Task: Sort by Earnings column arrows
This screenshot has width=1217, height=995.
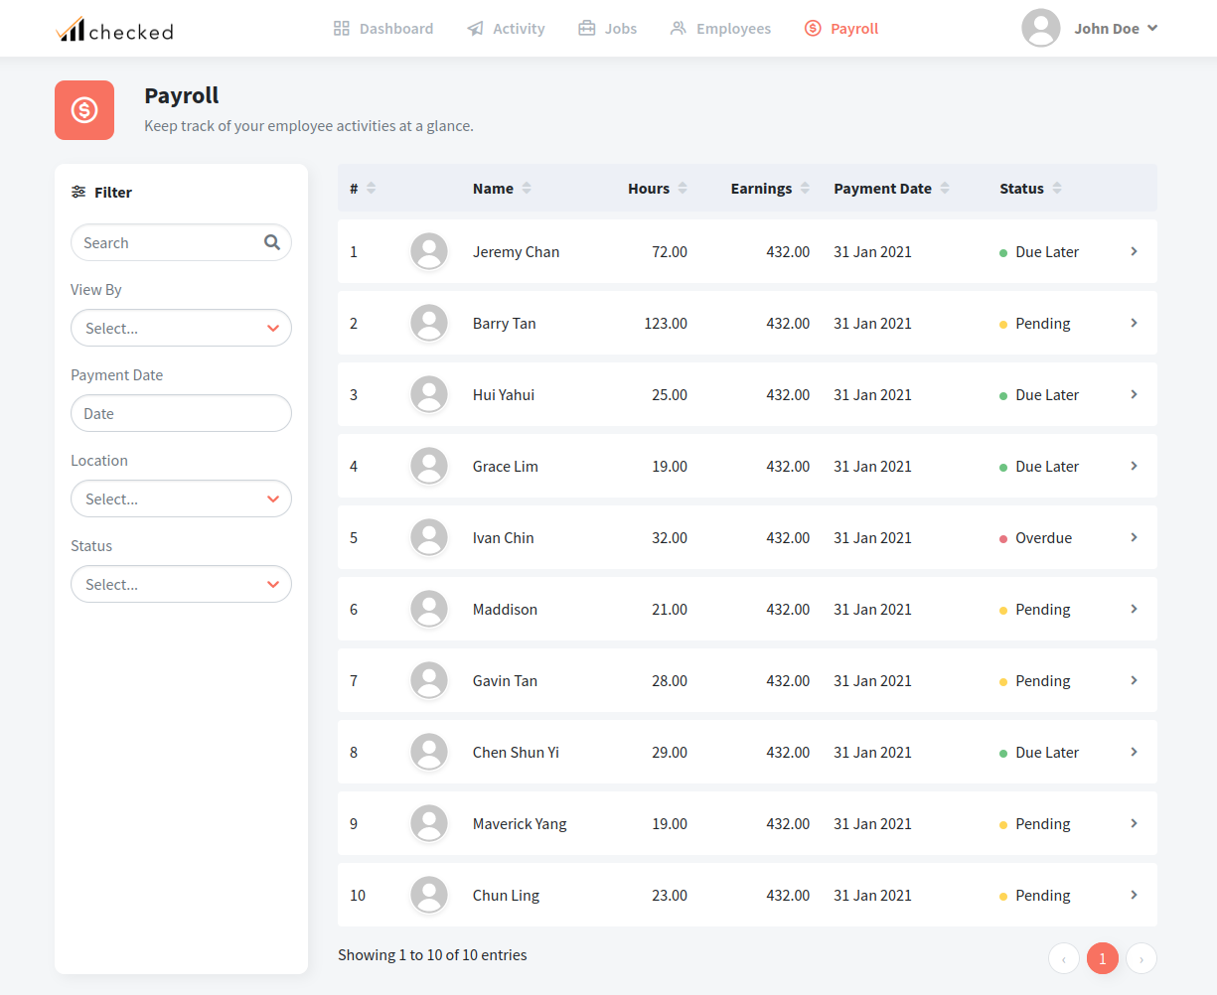Action: pos(805,189)
